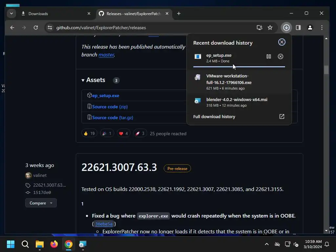
Task: Reload the page
Action: 36,28
